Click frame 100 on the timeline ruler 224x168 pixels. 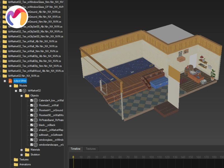tap(151, 157)
